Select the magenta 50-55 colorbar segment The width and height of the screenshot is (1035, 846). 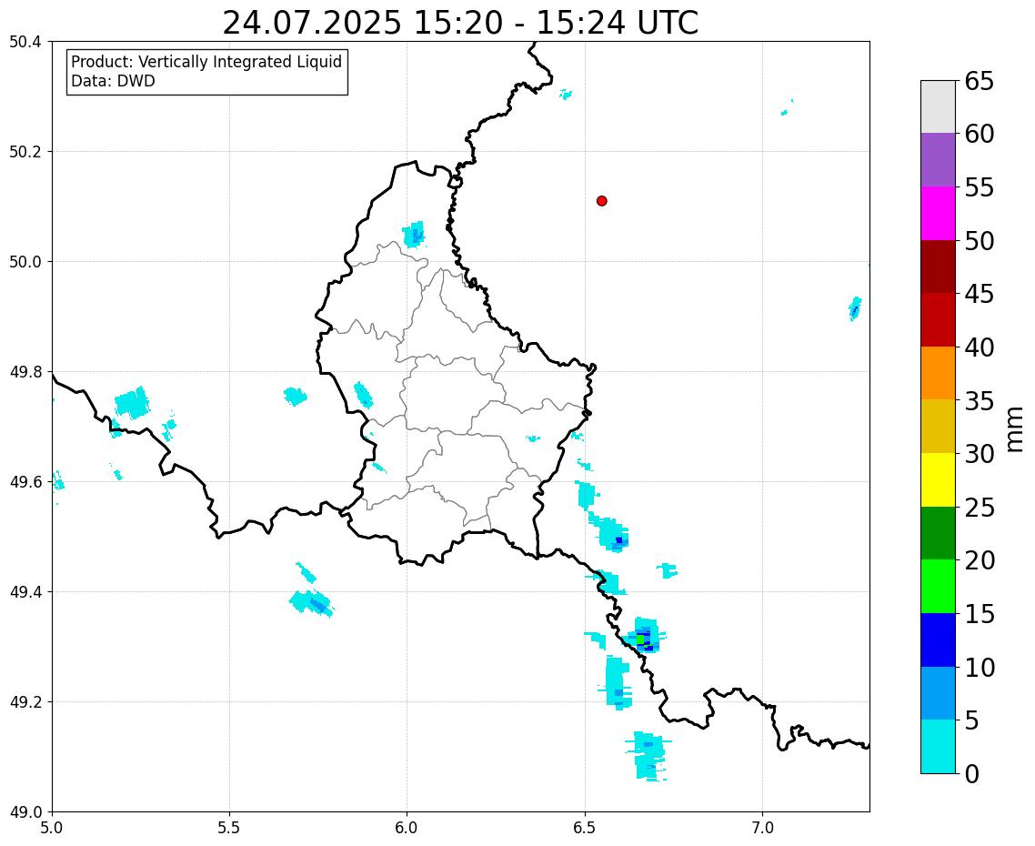pos(938,213)
